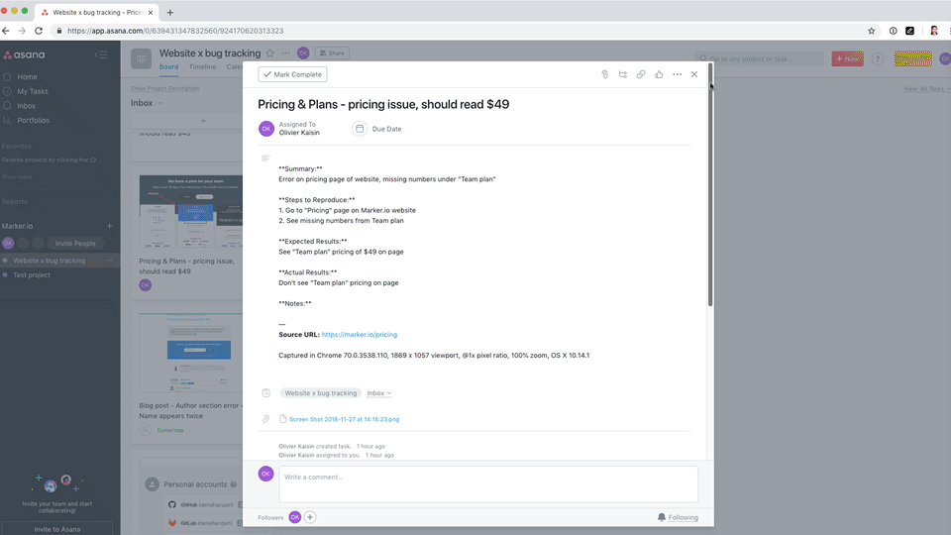Click the browser back arrow
The height and width of the screenshot is (535, 951).
click(x=6, y=31)
